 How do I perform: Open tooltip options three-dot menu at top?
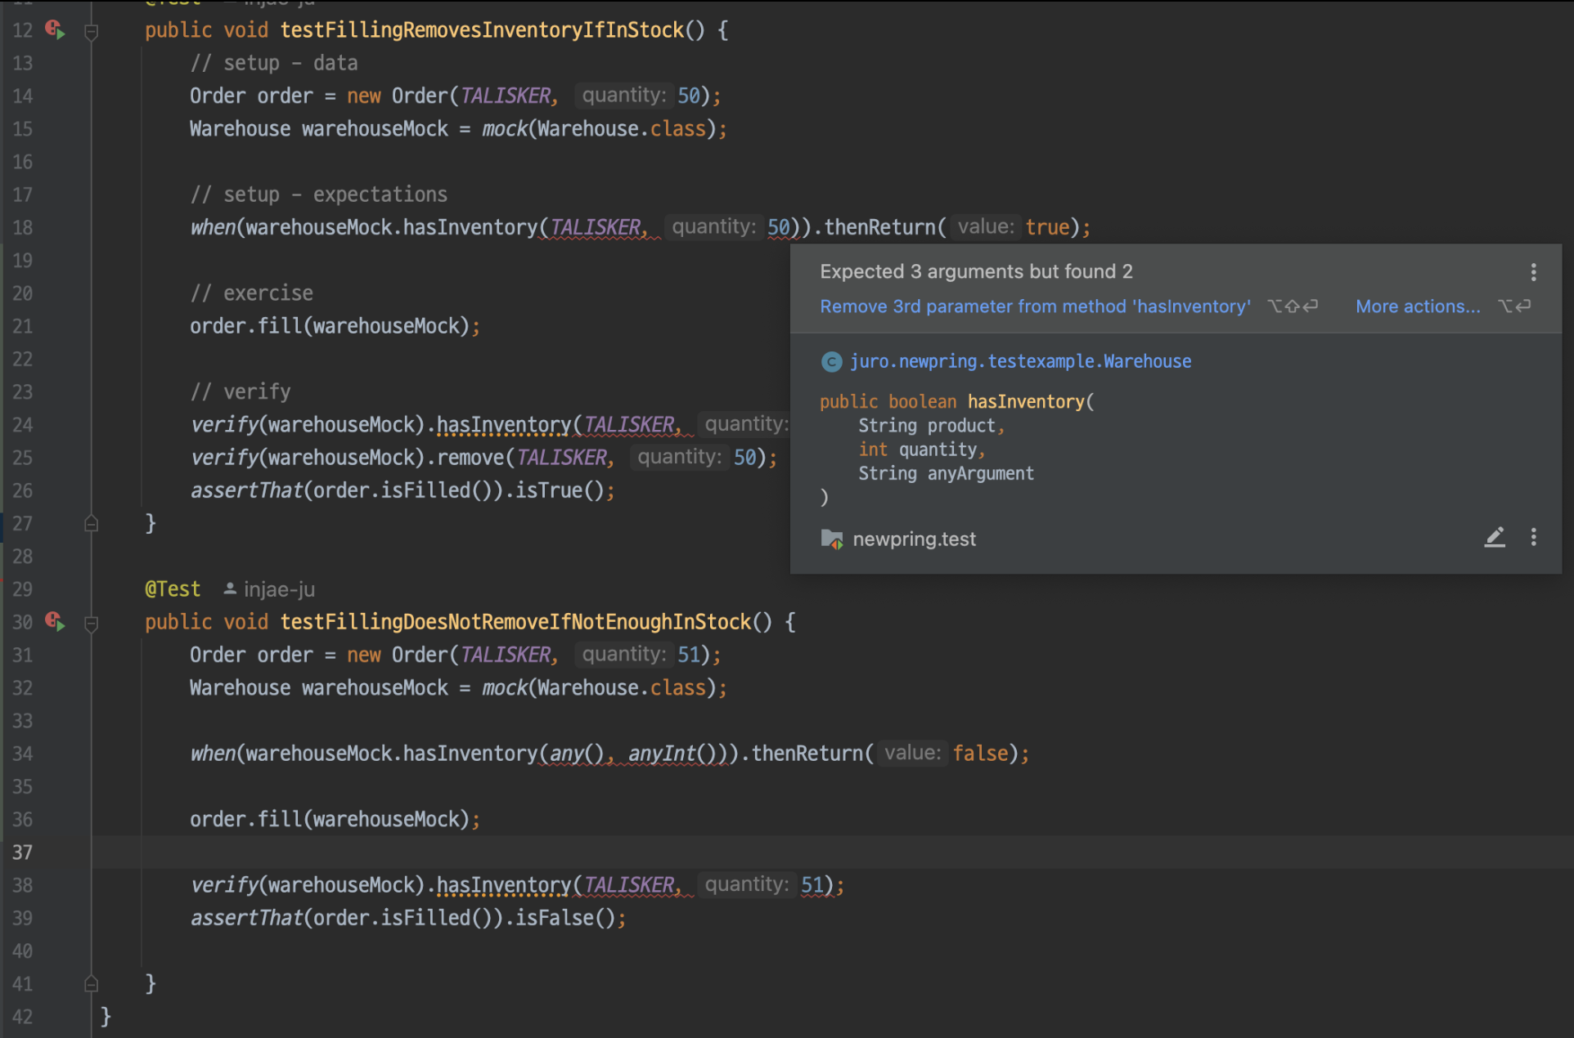(x=1533, y=272)
